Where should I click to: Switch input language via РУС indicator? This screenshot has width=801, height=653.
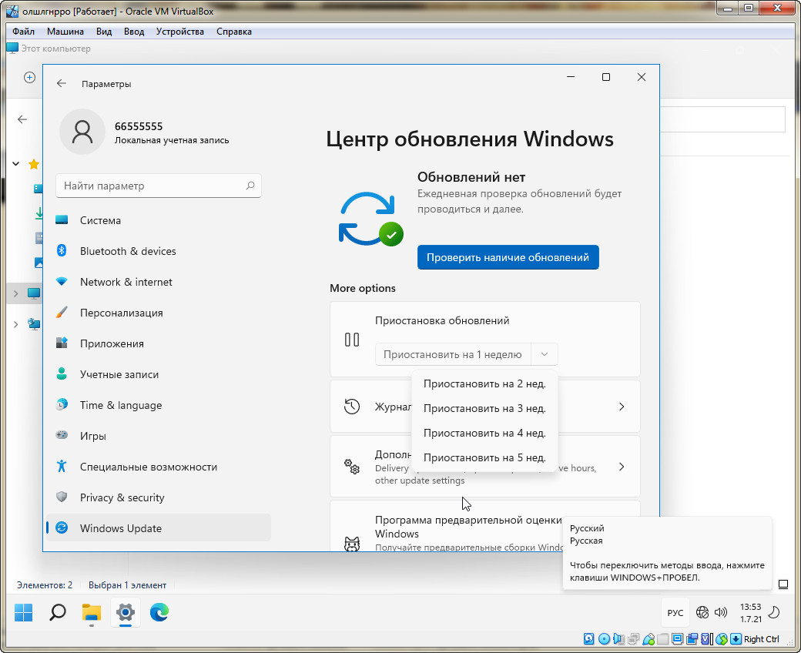click(x=675, y=613)
